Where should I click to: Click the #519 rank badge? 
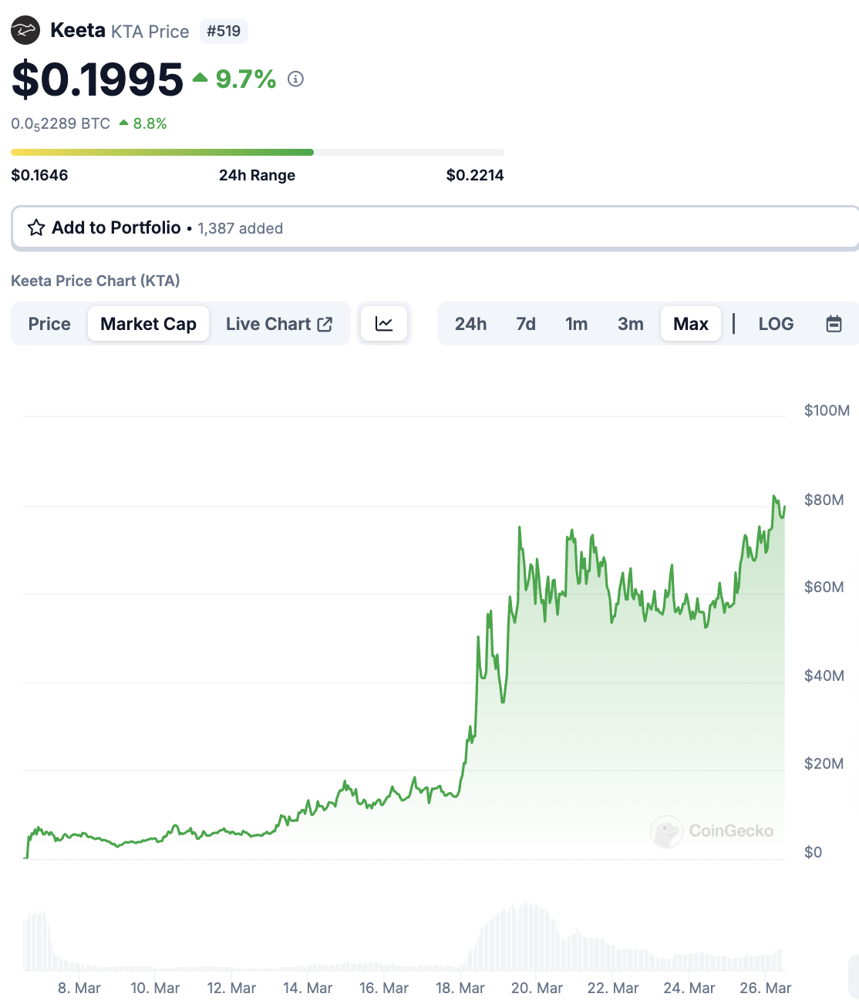[224, 32]
